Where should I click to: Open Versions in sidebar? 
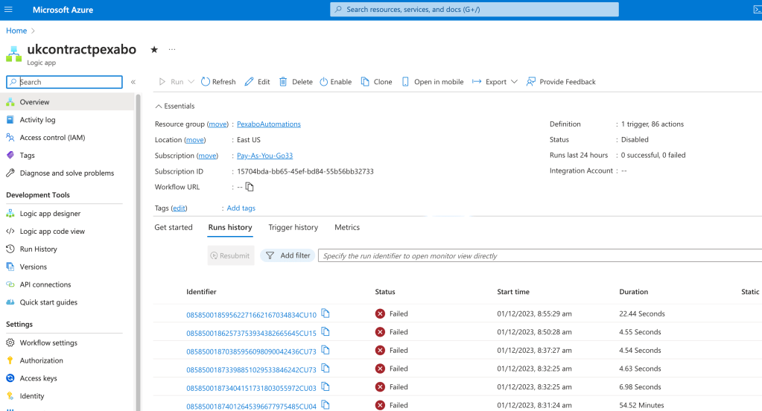click(33, 267)
